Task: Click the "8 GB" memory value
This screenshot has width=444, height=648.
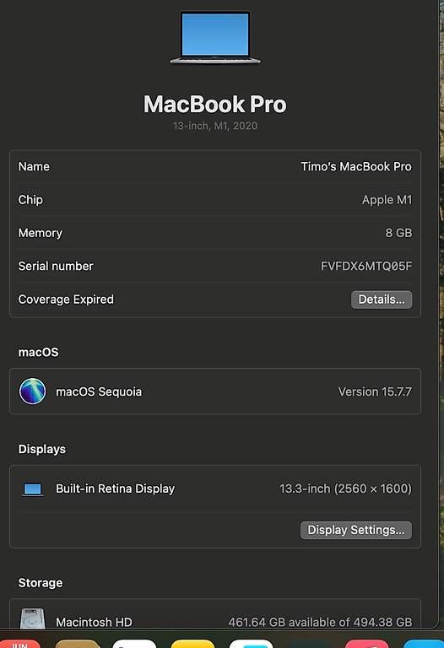Action: pyautogui.click(x=398, y=233)
